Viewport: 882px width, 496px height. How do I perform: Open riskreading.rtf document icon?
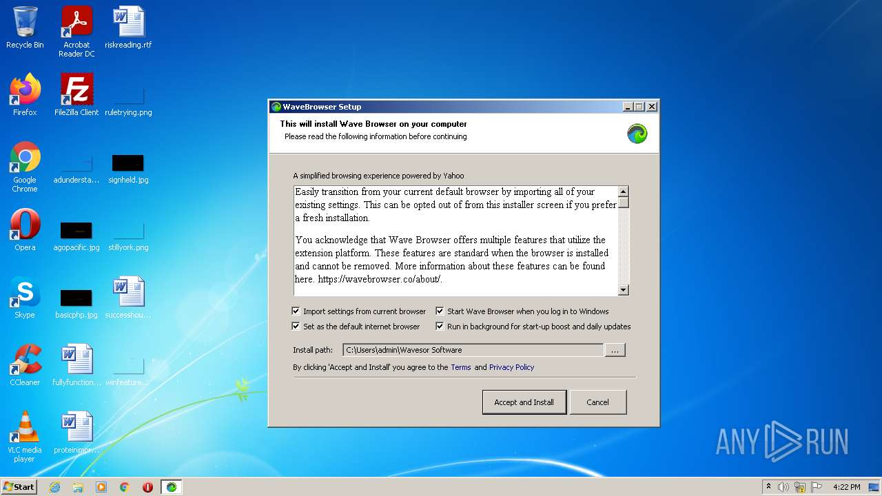coord(128,28)
